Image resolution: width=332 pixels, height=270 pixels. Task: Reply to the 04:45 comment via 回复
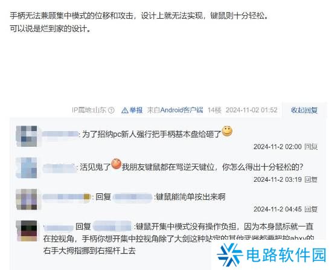311,209
